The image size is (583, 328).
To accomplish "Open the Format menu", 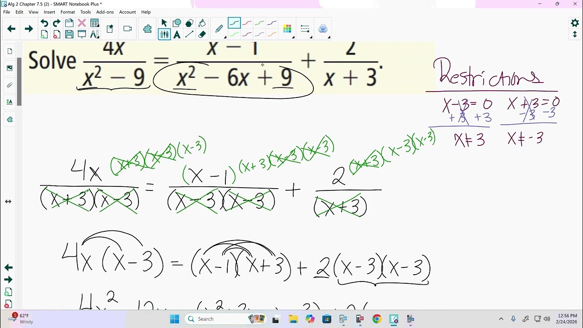I will 67,12.
